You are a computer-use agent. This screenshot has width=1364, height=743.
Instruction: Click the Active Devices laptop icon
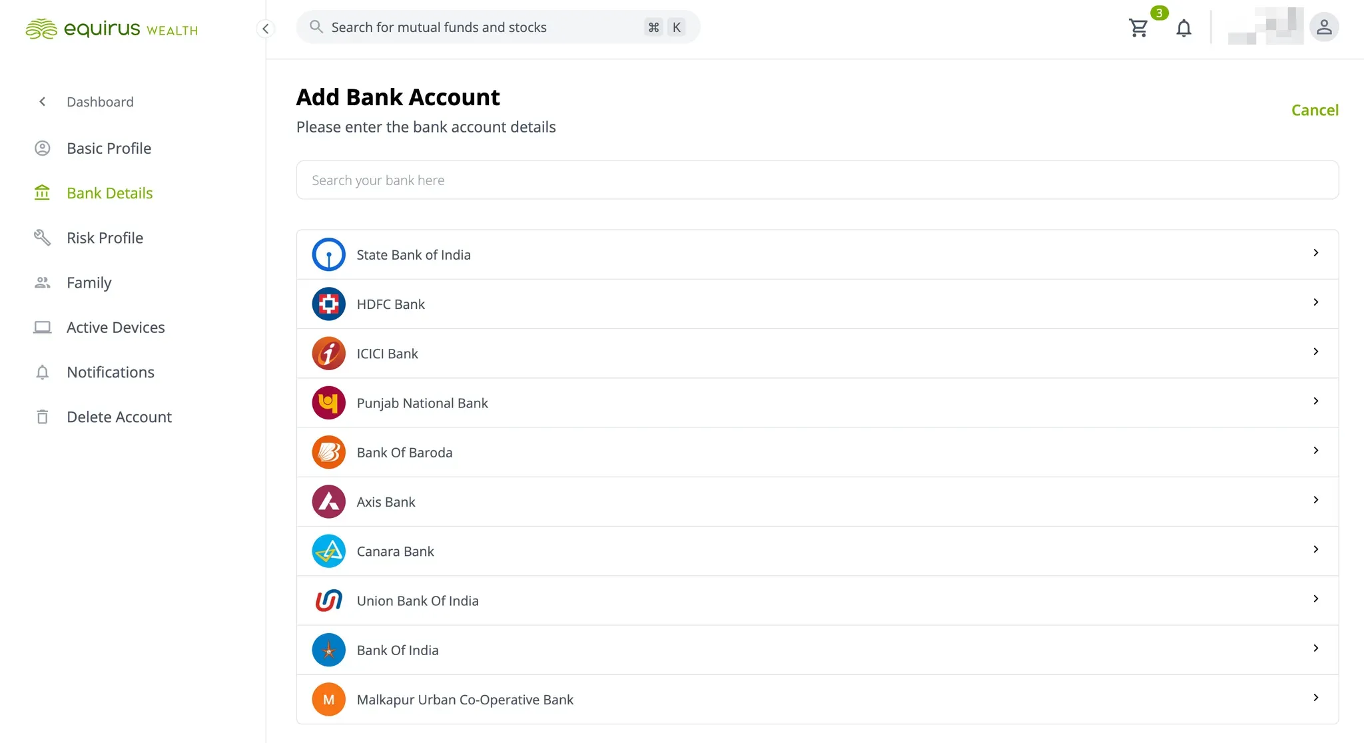coord(43,327)
